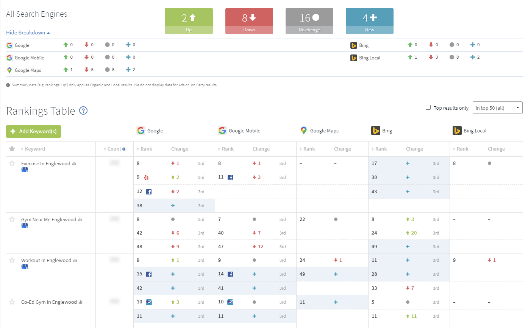
Task: Click the Facebook icon next to Google rank 12
Action: 149,192
